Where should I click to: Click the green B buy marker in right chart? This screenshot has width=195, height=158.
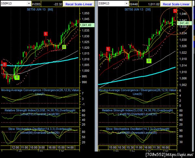point(149,61)
